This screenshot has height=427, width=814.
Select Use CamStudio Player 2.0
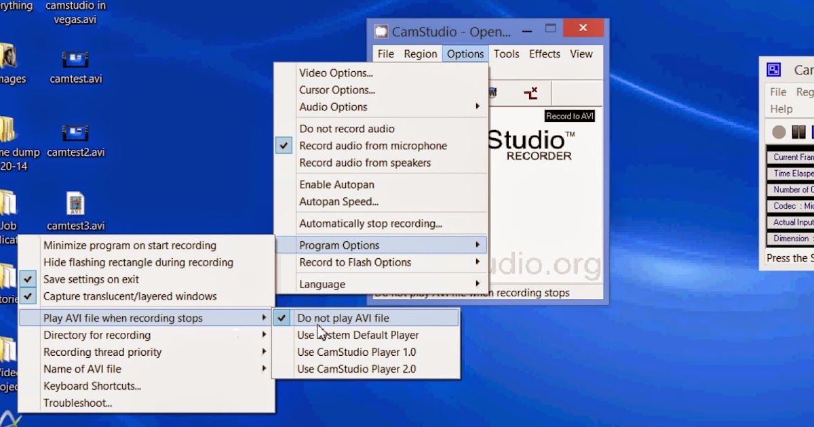[x=366, y=369]
